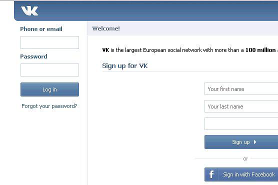Click the empty field below last name

tap(241, 124)
